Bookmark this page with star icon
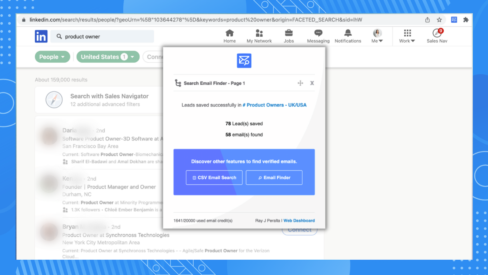This screenshot has width=488, height=275. click(439, 20)
